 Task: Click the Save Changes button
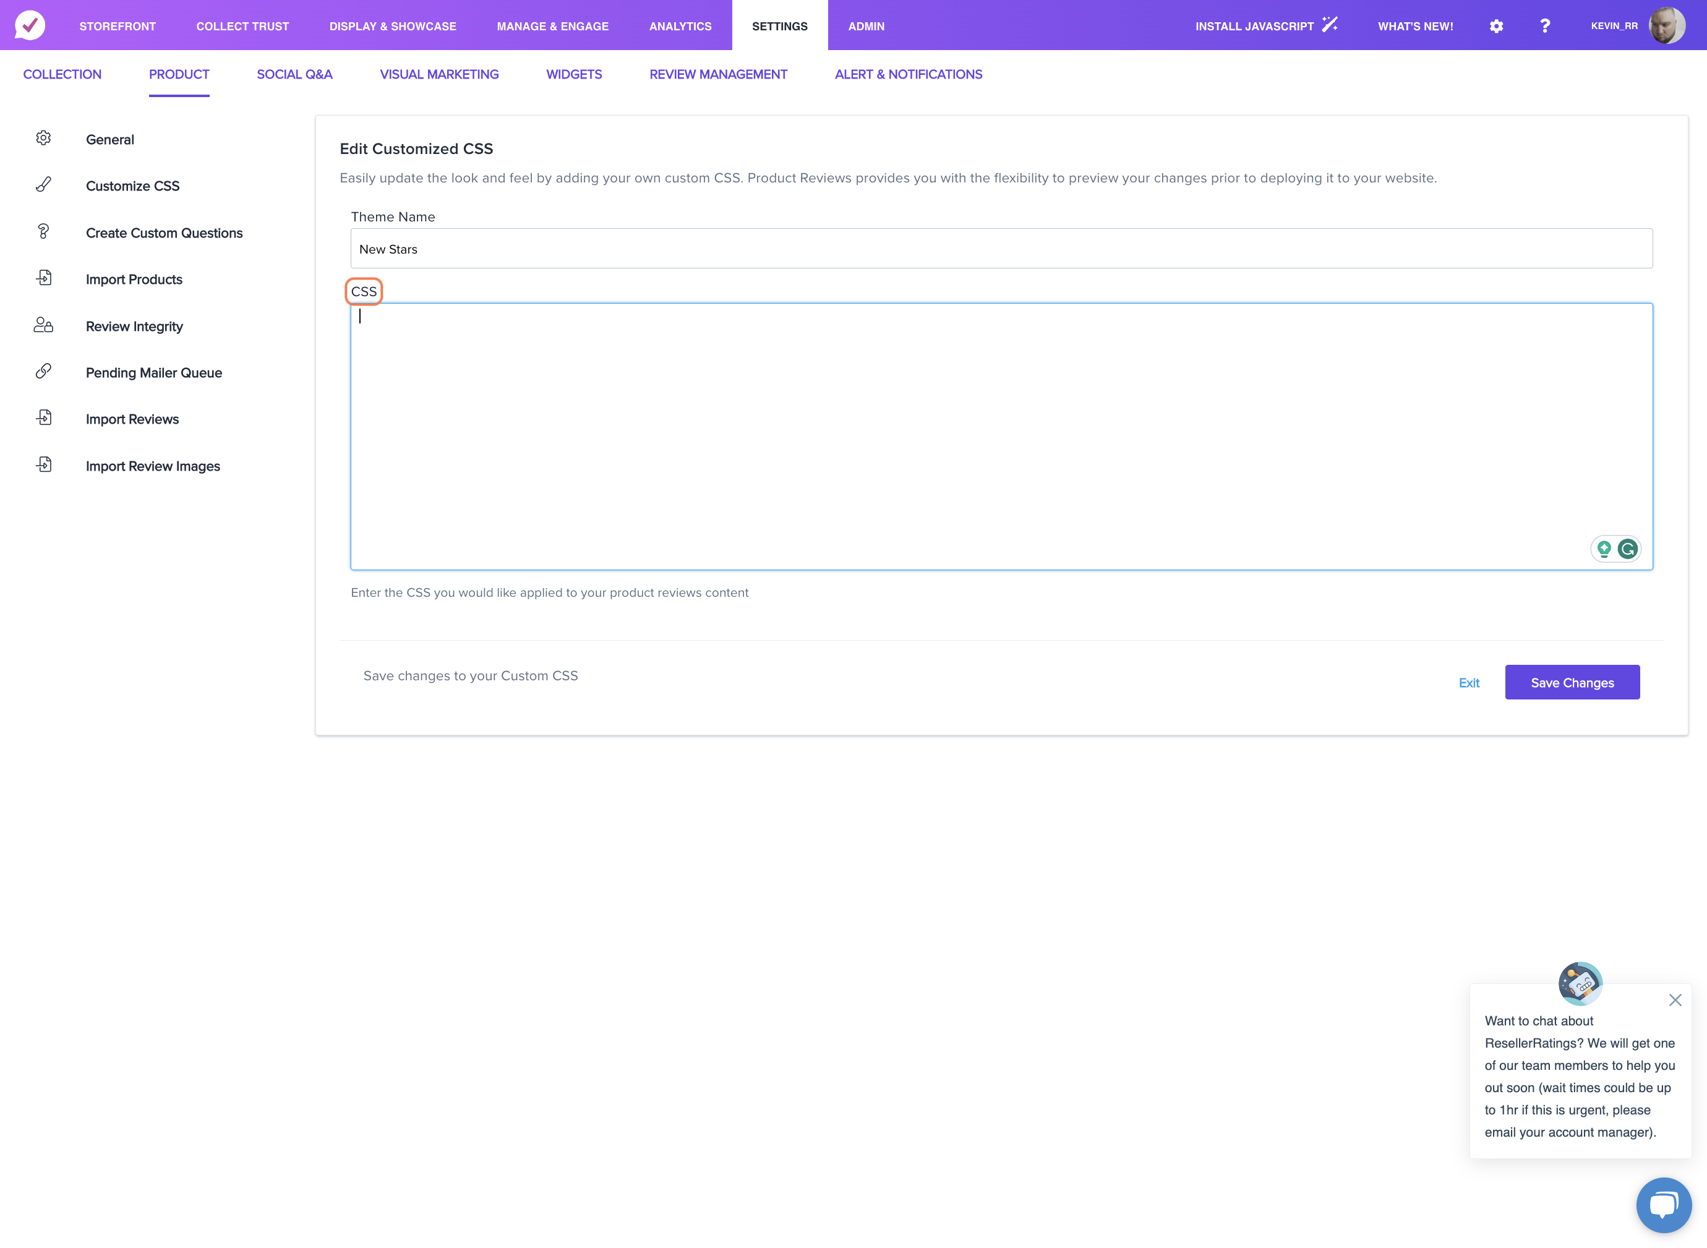pyautogui.click(x=1573, y=682)
